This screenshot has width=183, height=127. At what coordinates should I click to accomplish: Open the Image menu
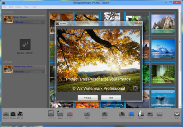coord(18,7)
